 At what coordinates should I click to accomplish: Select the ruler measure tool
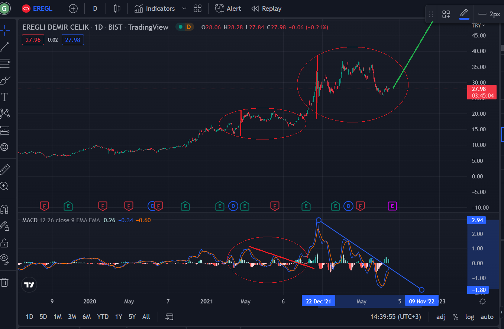5,170
